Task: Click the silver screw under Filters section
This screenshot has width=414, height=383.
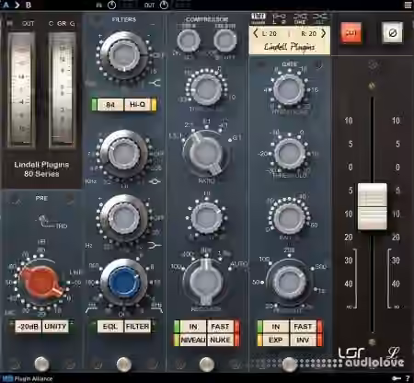Action: pos(124,364)
